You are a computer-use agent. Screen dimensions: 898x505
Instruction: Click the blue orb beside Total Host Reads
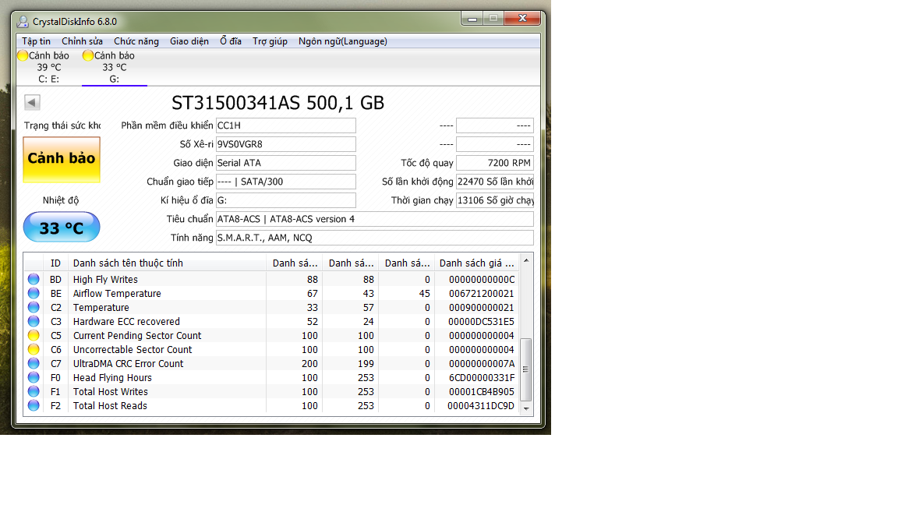coord(34,406)
